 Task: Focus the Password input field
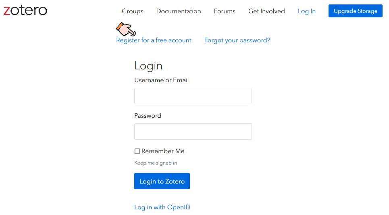pyautogui.click(x=193, y=132)
